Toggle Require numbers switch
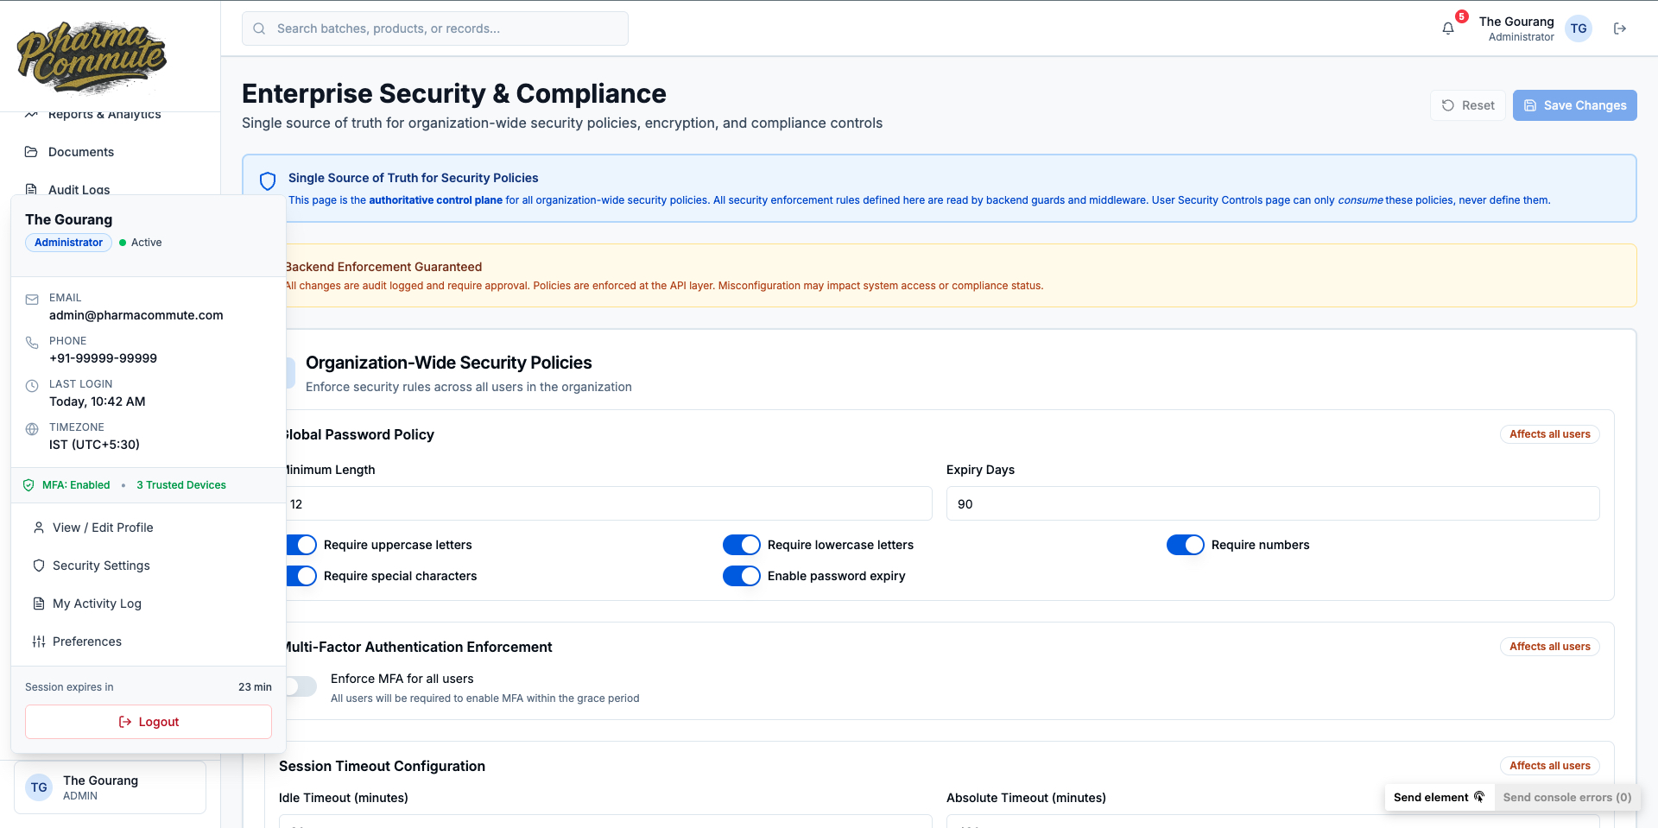1658x828 pixels. [x=1186, y=545]
